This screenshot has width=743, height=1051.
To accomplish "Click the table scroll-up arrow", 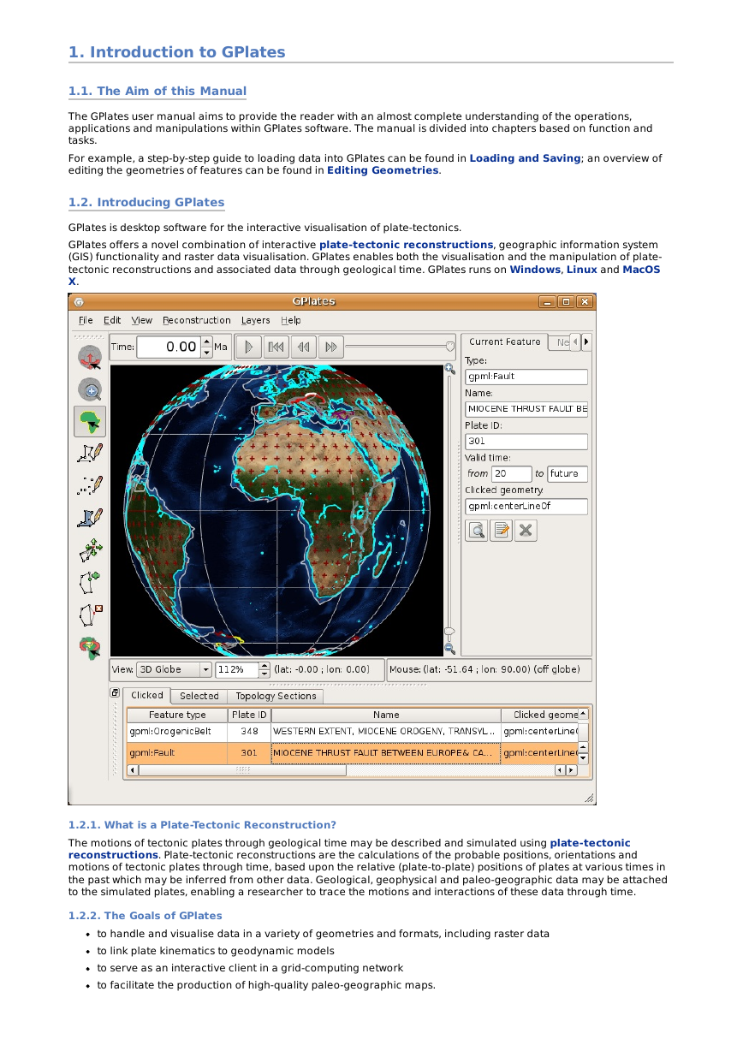I will click(x=583, y=714).
